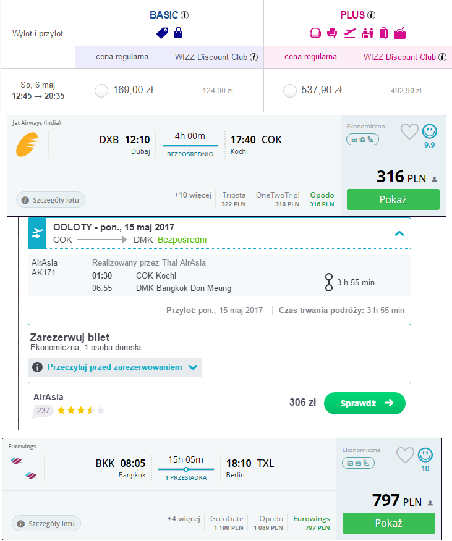Click the Jet Airways flight amenities icons badge
This screenshot has width=452, height=541.
(x=362, y=140)
